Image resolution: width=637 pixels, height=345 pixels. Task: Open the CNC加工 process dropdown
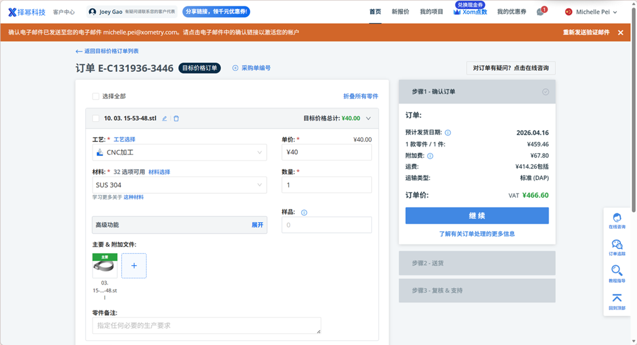[x=179, y=152]
